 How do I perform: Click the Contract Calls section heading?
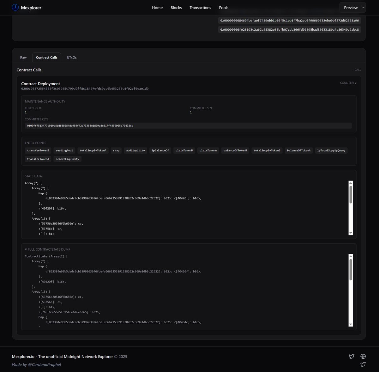tap(29, 70)
